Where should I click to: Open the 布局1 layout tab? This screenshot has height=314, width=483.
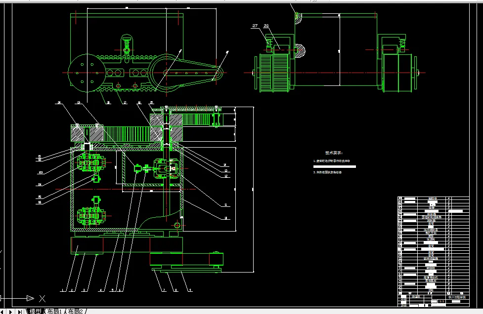54,311
